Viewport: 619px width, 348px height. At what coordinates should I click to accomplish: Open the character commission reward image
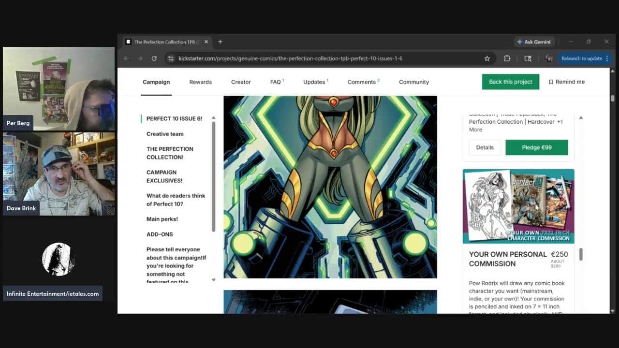pyautogui.click(x=518, y=206)
